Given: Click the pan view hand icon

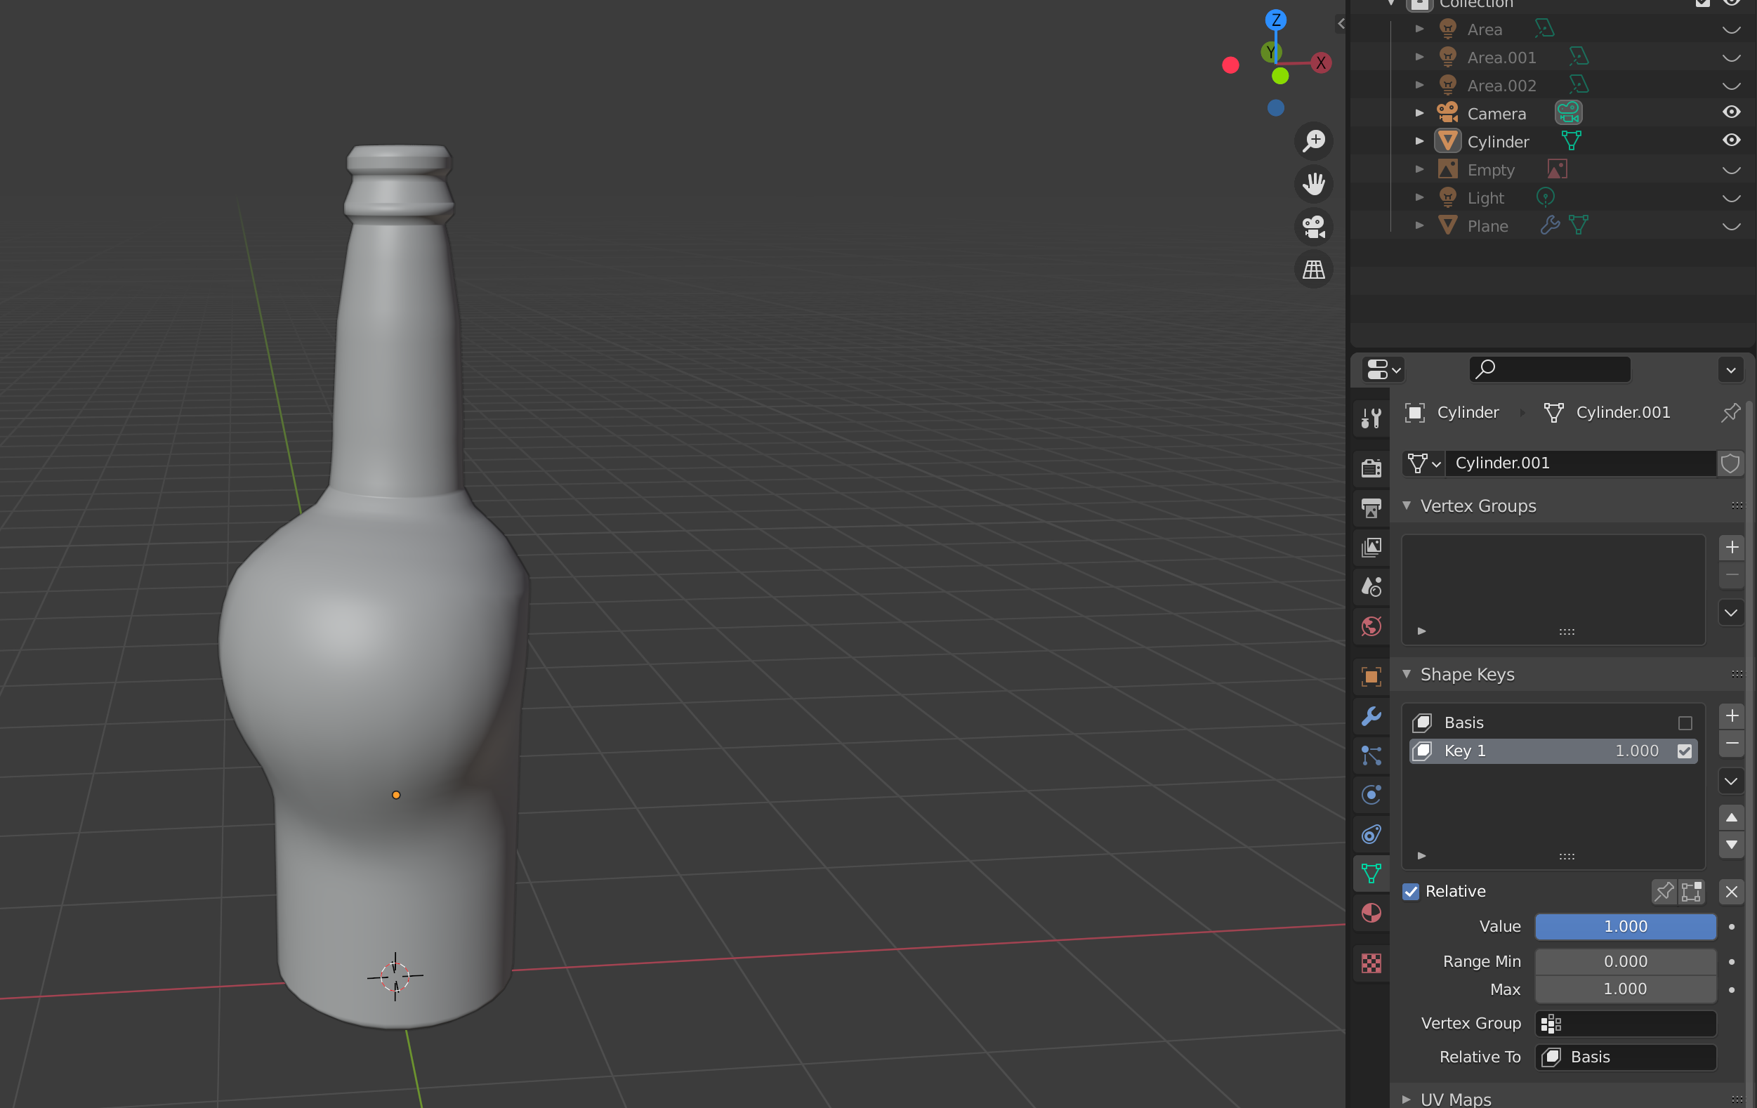Looking at the screenshot, I should coord(1314,184).
